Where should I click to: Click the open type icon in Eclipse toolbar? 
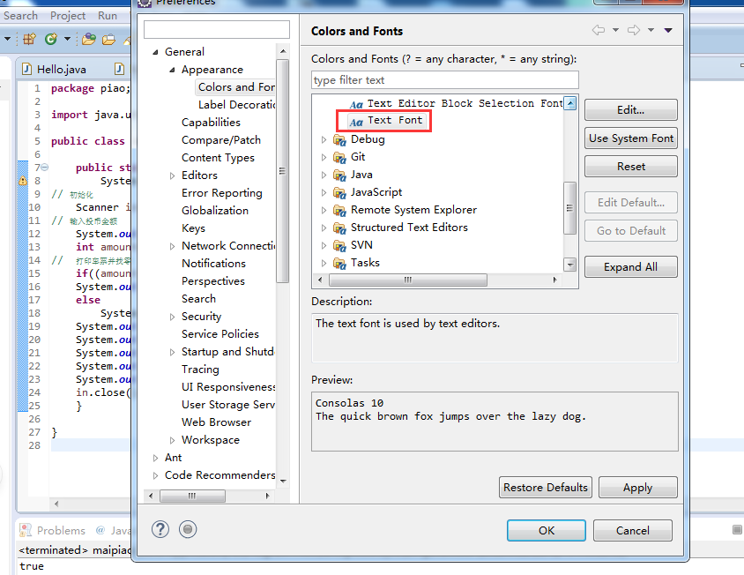[x=88, y=39]
